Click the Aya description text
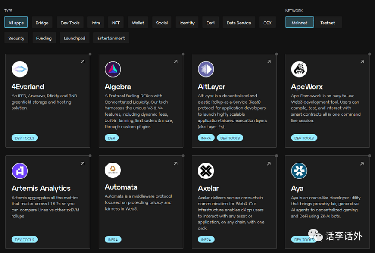This screenshot has height=253, width=375. 326,207
